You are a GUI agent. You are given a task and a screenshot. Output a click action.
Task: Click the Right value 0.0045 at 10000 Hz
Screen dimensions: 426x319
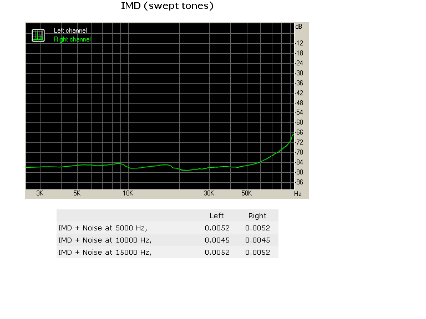tap(257, 240)
